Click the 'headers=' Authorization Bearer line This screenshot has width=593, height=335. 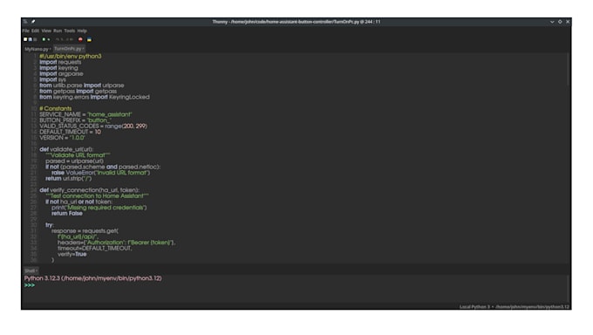click(117, 243)
